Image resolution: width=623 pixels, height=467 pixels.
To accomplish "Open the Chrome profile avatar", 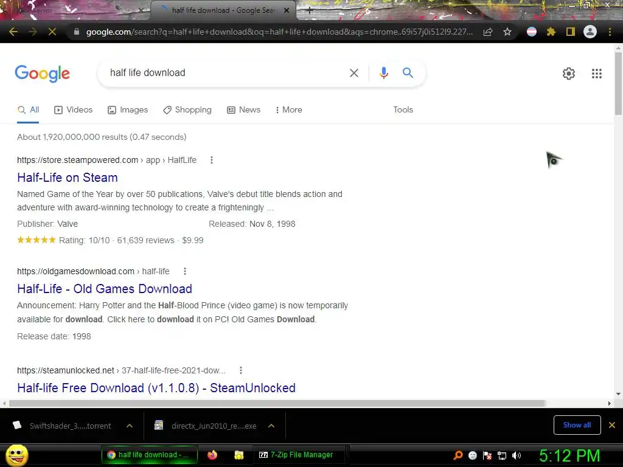I will tap(590, 32).
